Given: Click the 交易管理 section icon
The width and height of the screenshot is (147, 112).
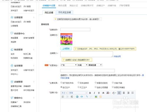Looking at the screenshot, I should (x=12, y=17).
